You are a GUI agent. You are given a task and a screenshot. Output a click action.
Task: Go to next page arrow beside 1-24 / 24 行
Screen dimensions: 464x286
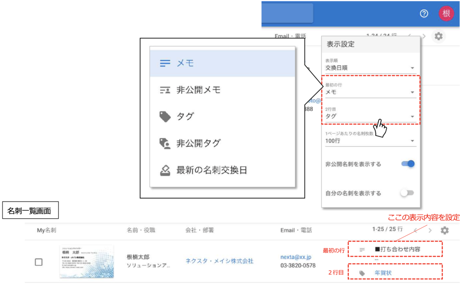click(424, 36)
